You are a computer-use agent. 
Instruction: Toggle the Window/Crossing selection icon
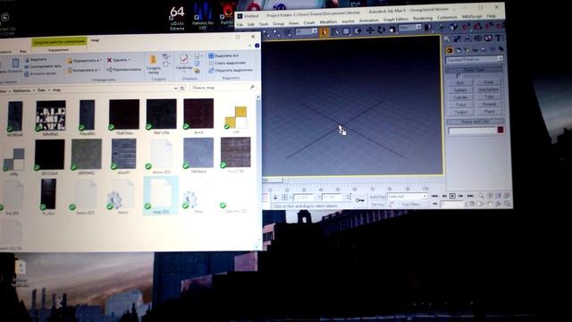tap(357, 31)
